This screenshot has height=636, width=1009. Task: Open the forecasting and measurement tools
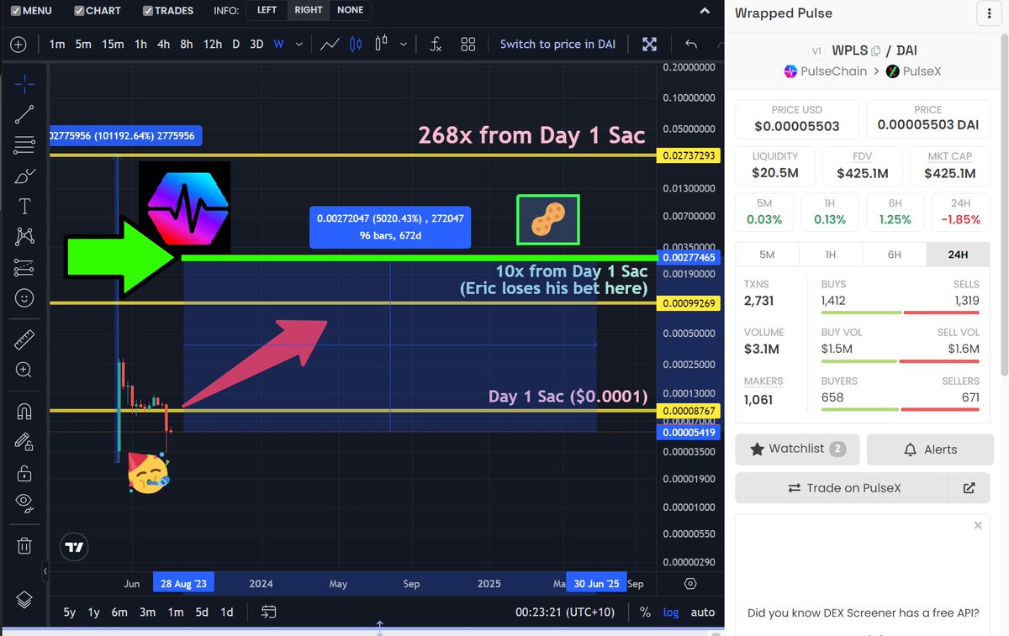pyautogui.click(x=24, y=267)
